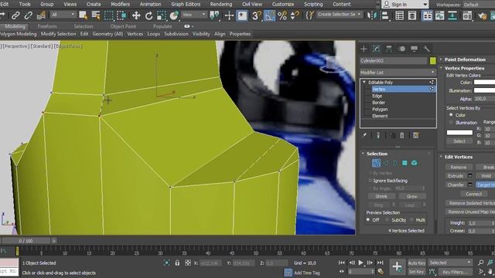This screenshot has width=495, height=278.
Task: Activate the Select Object tool
Action: click(83, 15)
